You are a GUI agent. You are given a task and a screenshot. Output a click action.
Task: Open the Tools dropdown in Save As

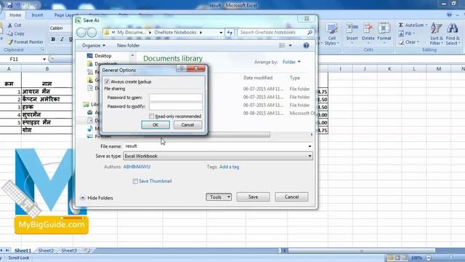point(219,197)
